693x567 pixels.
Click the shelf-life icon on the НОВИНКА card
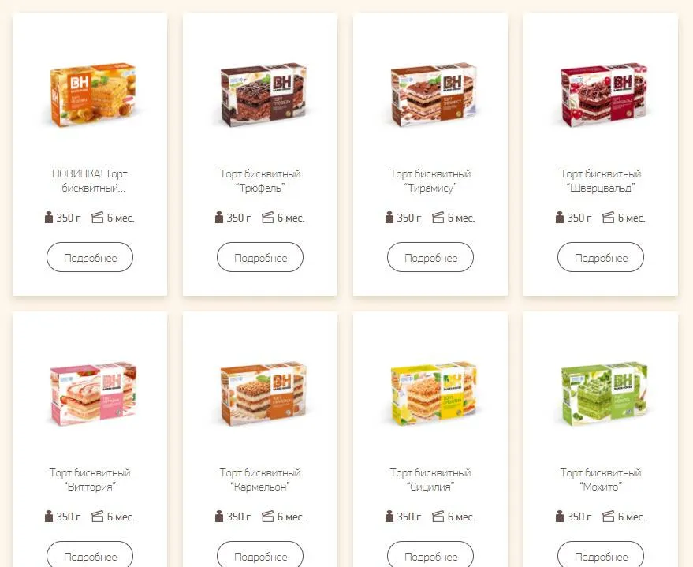pos(97,218)
